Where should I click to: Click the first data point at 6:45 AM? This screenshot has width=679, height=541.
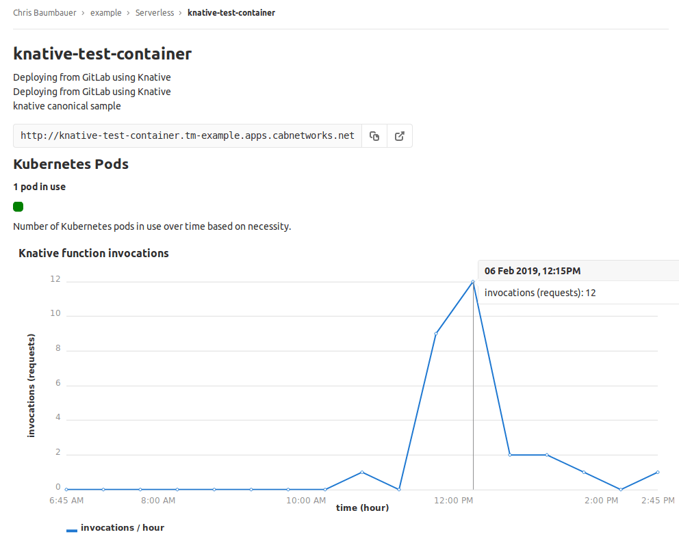click(x=66, y=489)
